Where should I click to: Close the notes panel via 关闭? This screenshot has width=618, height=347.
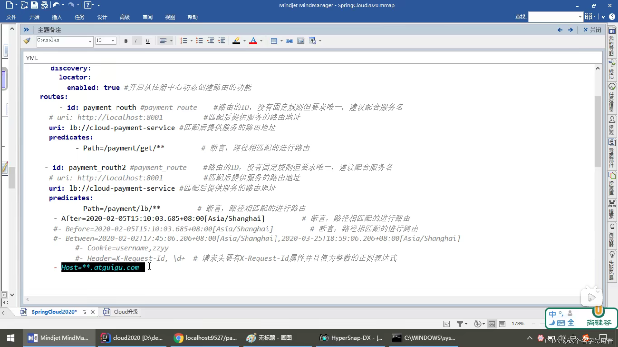592,30
